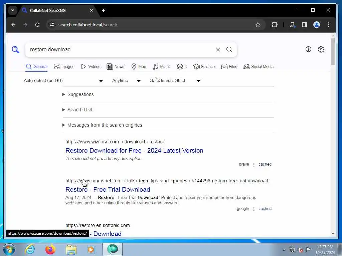Click the mumsnet.com result URL
342x256 pixels.
click(x=167, y=181)
